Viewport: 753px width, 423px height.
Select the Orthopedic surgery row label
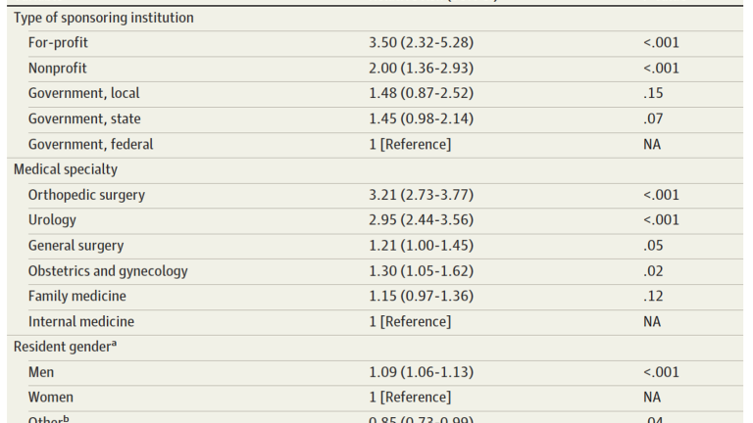86,195
